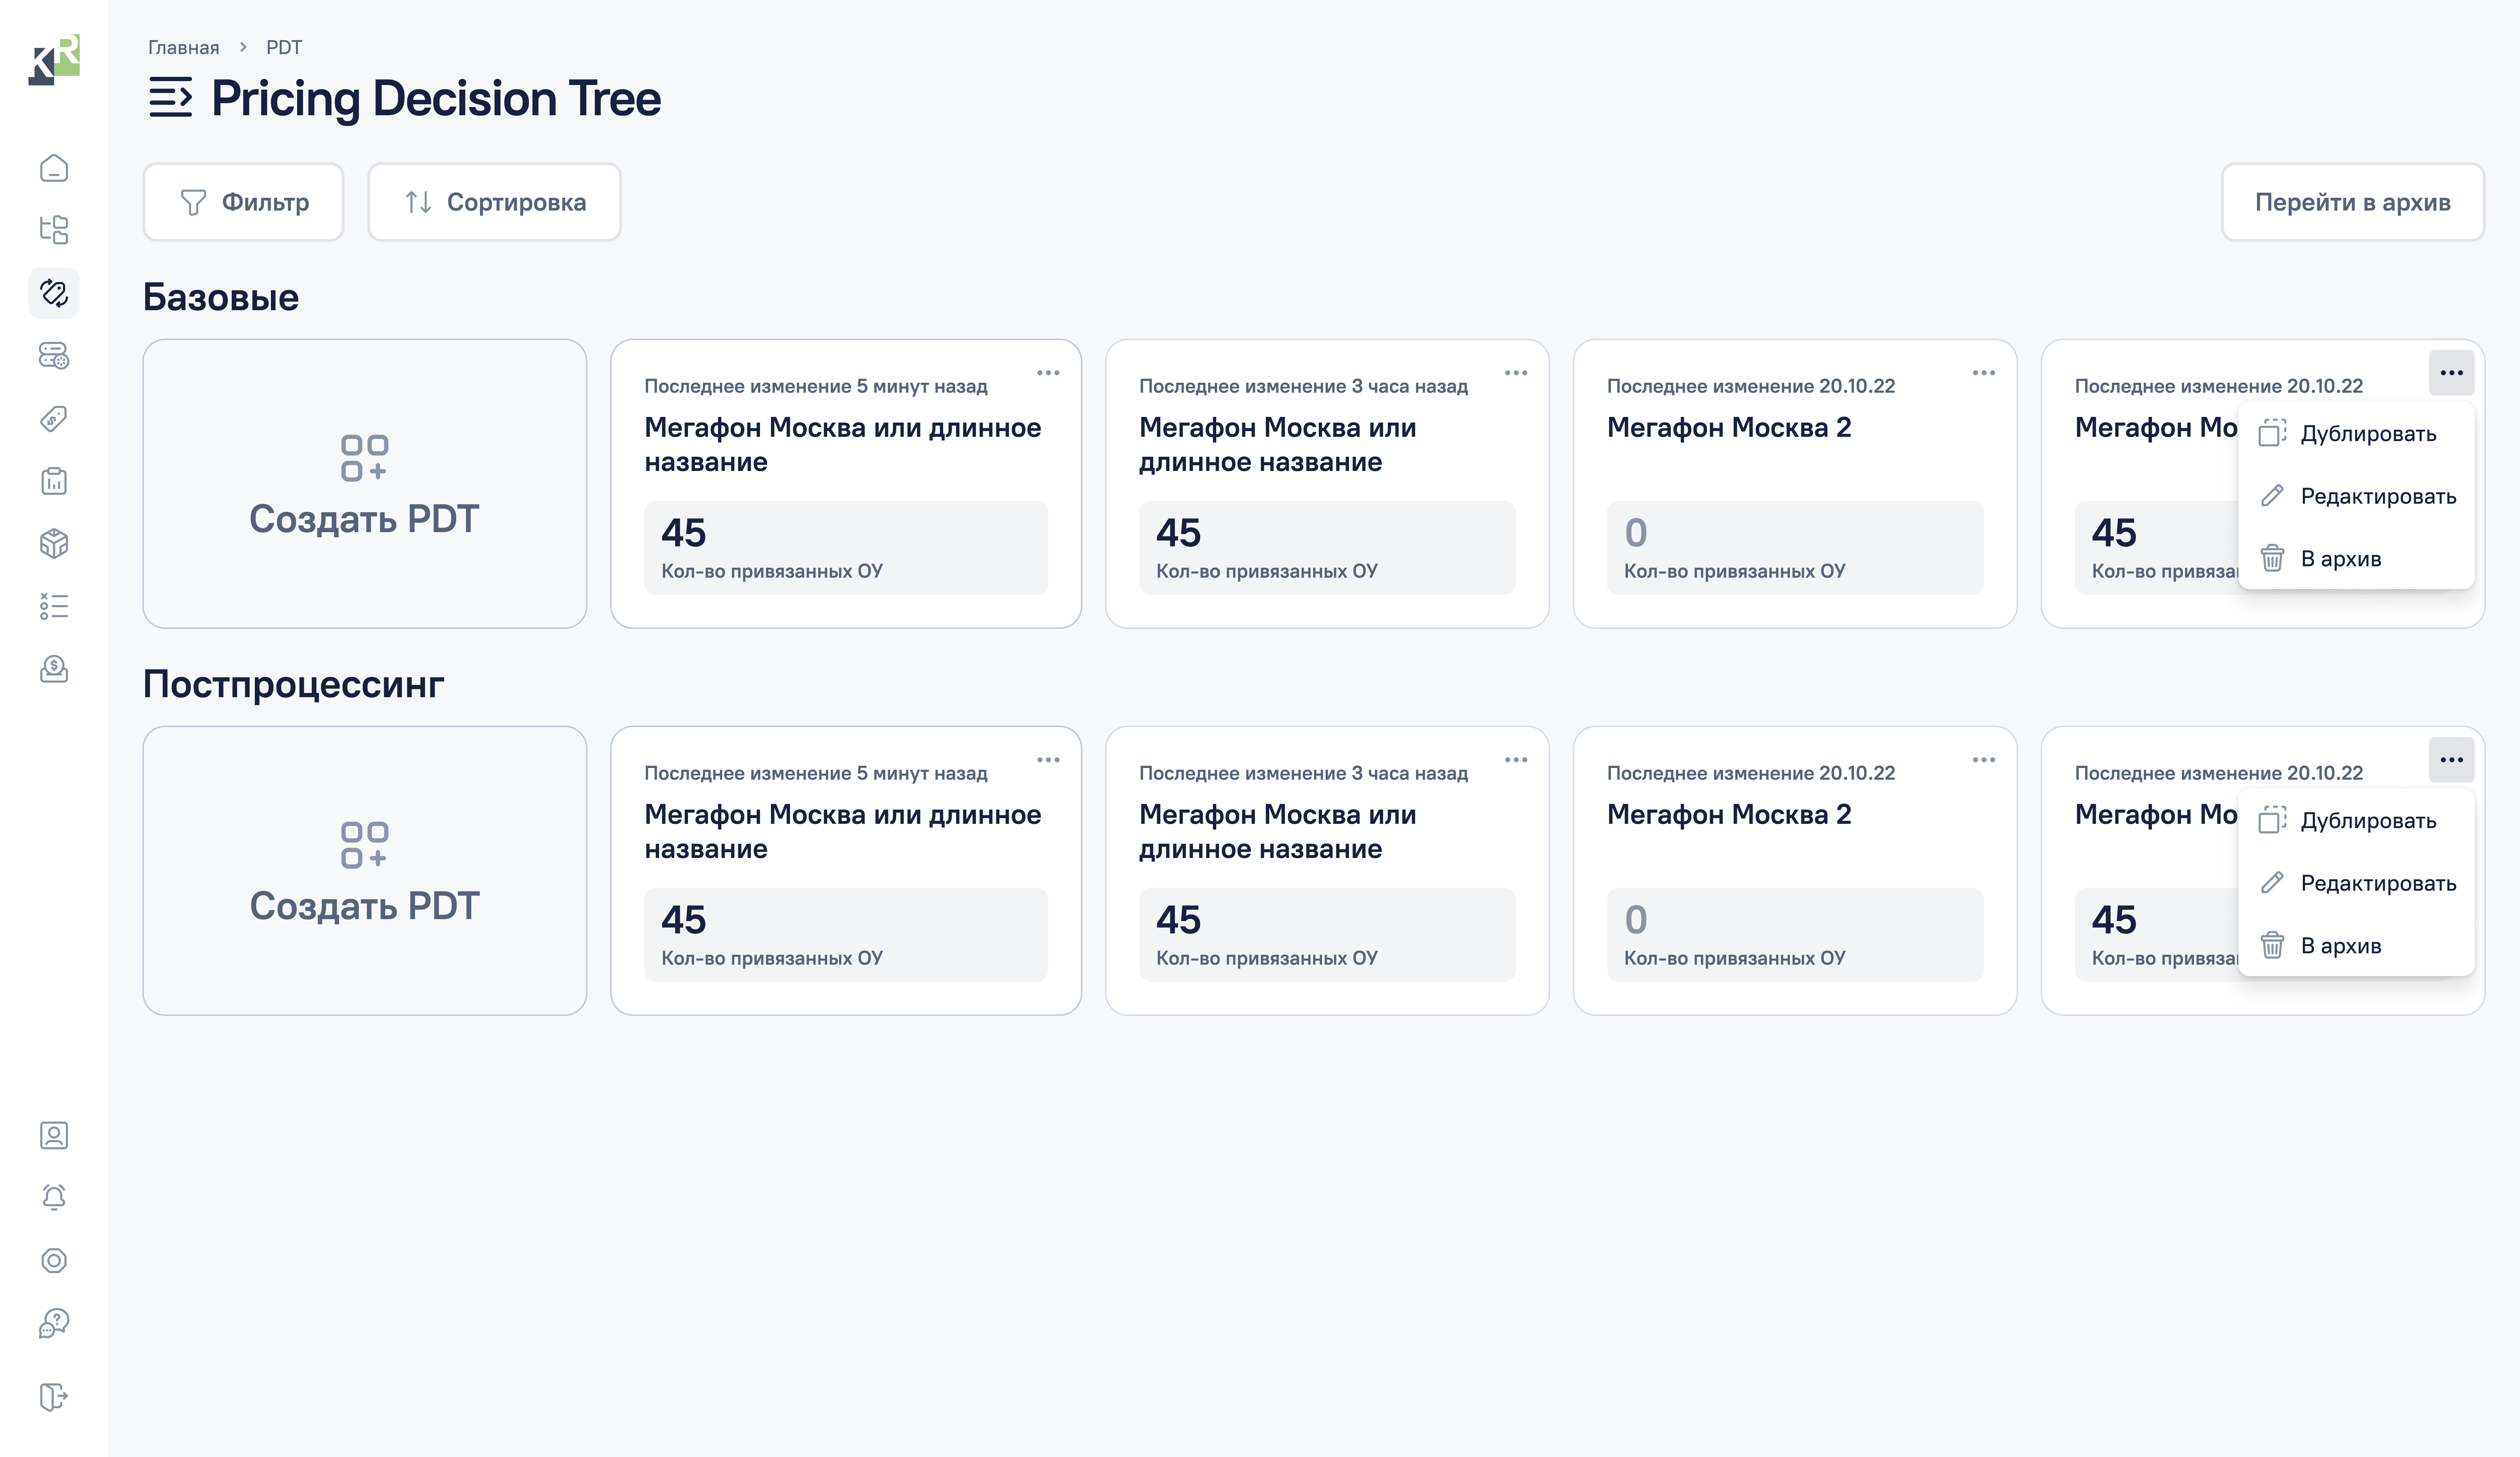
Task: Open the user profile icon in the sidebar
Action: pos(54,1135)
